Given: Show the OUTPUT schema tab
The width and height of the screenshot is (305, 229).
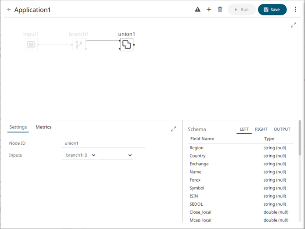Looking at the screenshot, I should pyautogui.click(x=282, y=129).
